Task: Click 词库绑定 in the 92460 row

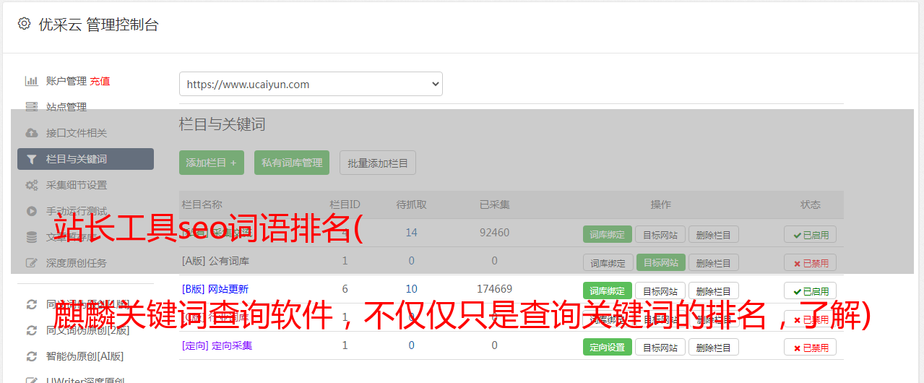Action: pyautogui.click(x=608, y=234)
